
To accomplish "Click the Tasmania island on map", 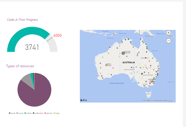I will (x=148, y=95).
